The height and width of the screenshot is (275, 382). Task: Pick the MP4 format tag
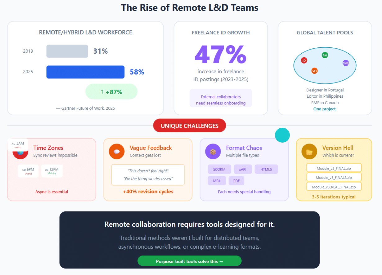pos(217,180)
